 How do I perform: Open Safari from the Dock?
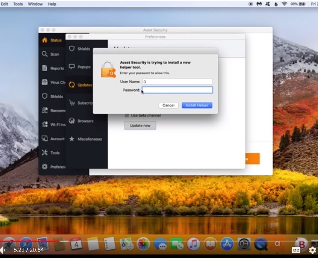point(26,244)
